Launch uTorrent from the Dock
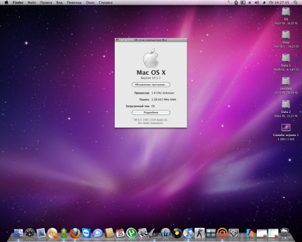The image size is (302, 242). [132, 233]
